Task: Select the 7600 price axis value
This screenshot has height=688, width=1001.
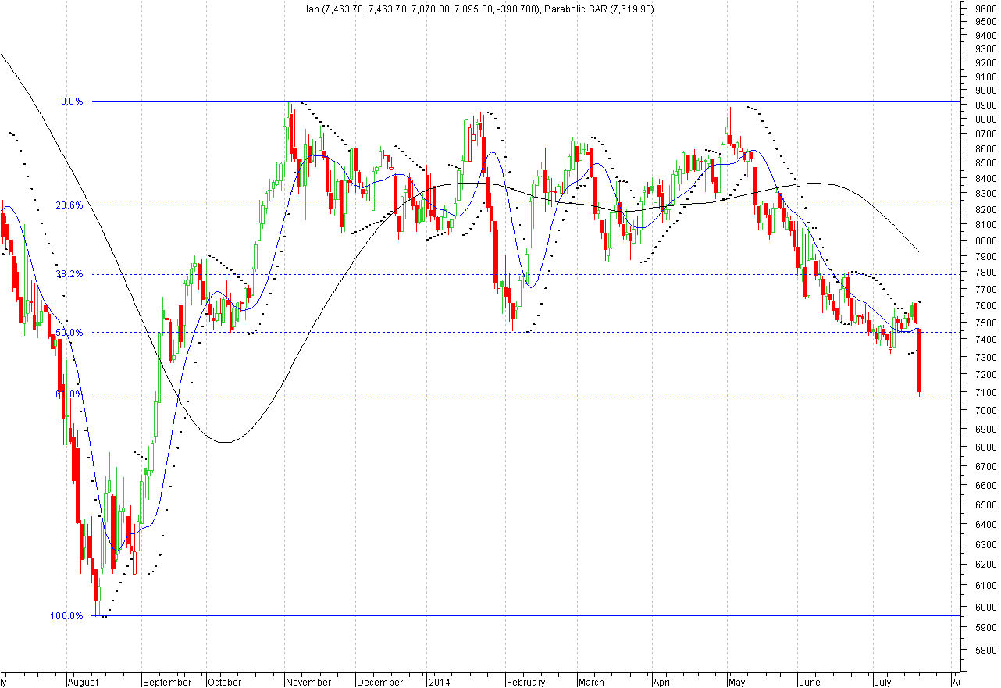Action: (x=985, y=306)
